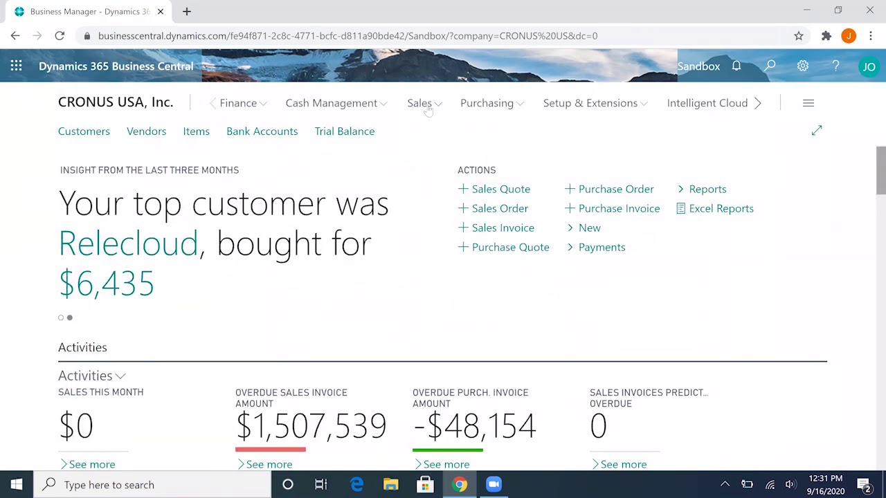Show first insight headline dot
886x498 pixels.
coord(61,317)
